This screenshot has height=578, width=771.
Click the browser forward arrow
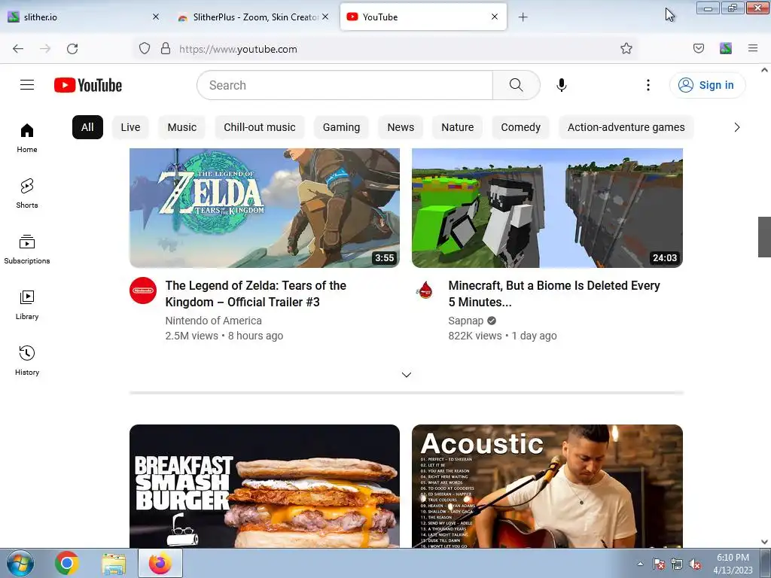pyautogui.click(x=45, y=49)
